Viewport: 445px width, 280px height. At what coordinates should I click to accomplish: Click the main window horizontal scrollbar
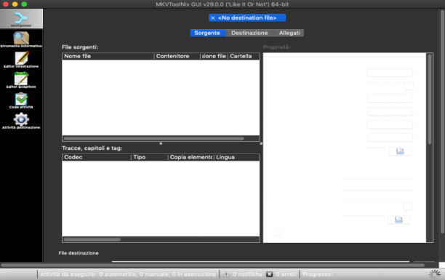(x=212, y=265)
